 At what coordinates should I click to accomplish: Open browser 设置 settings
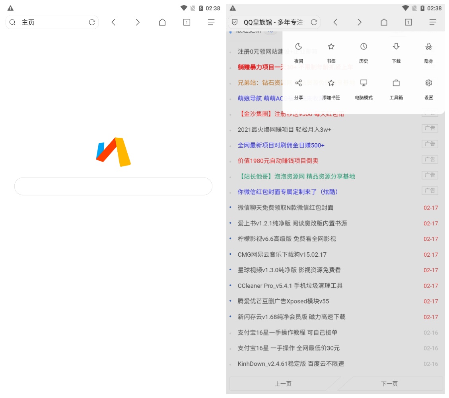[x=428, y=89]
